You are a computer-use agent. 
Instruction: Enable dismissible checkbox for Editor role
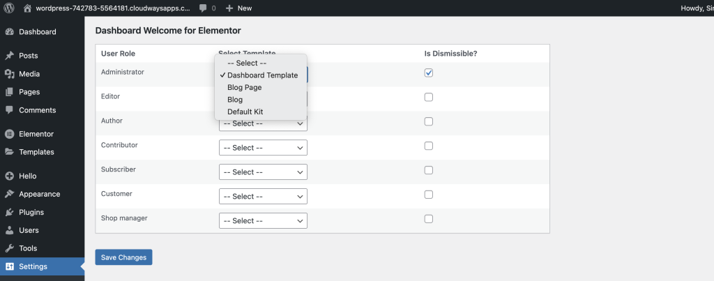429,97
